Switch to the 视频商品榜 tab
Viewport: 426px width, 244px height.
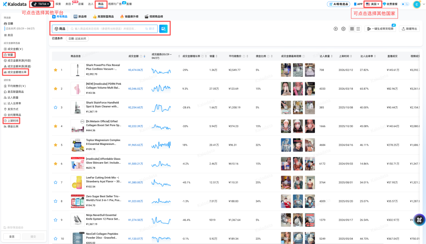click(x=154, y=17)
